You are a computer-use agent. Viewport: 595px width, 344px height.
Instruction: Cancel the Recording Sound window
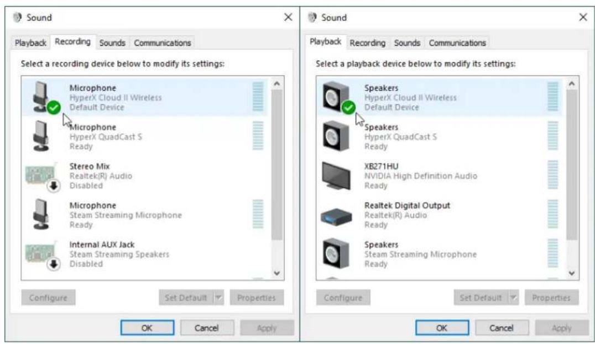[206, 327]
